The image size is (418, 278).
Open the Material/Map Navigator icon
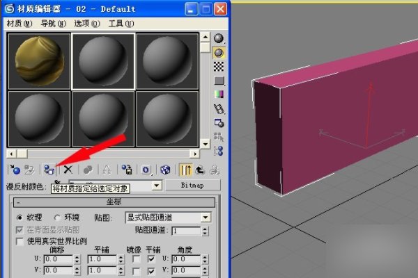219,151
